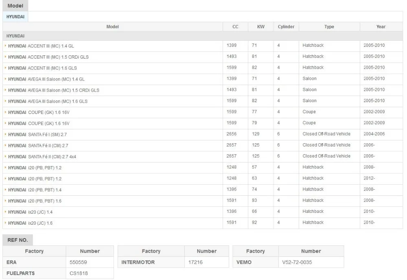Click the arrow bullet next to ACCENT III 1.5 CRDi GLS
The height and width of the screenshot is (280, 407).
tap(6, 57)
